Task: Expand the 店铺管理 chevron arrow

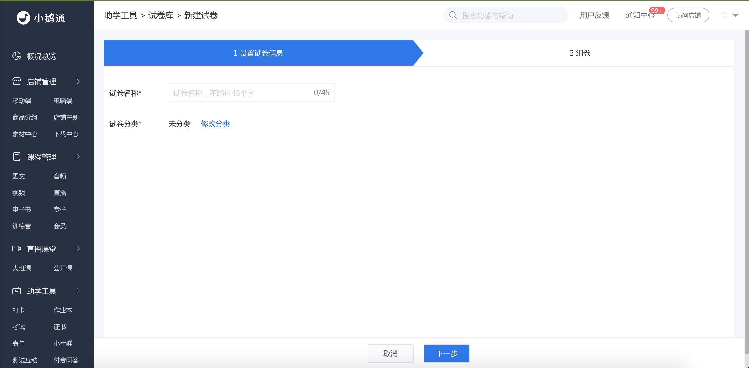Action: [x=78, y=81]
